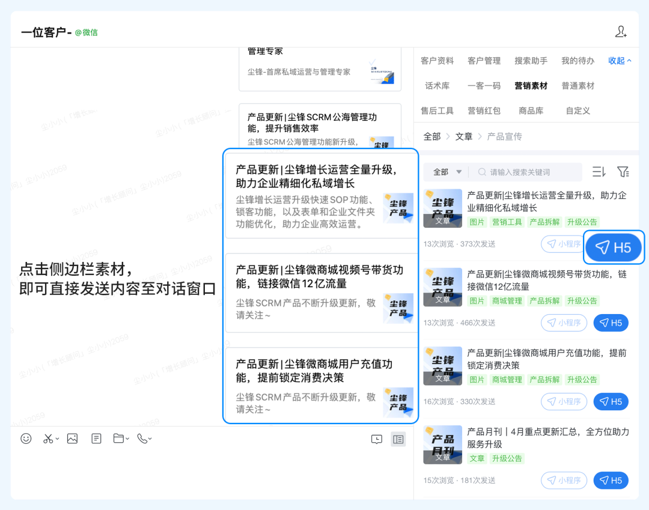Send 增长运营全量升级 article as 小程序

tap(564, 244)
